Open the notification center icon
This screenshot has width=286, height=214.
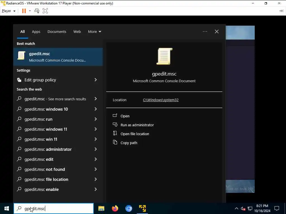277,208
